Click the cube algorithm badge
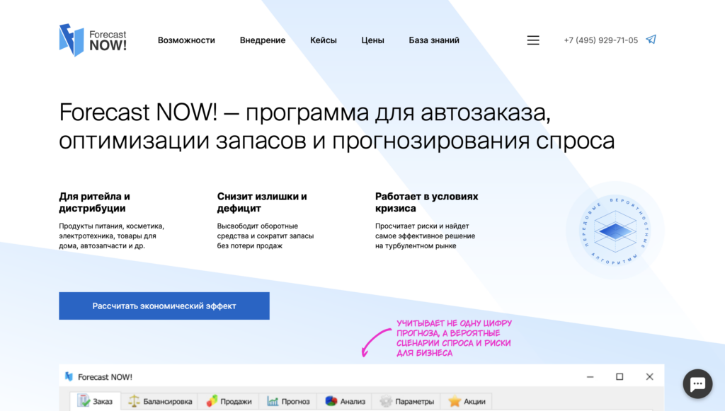 pos(615,231)
